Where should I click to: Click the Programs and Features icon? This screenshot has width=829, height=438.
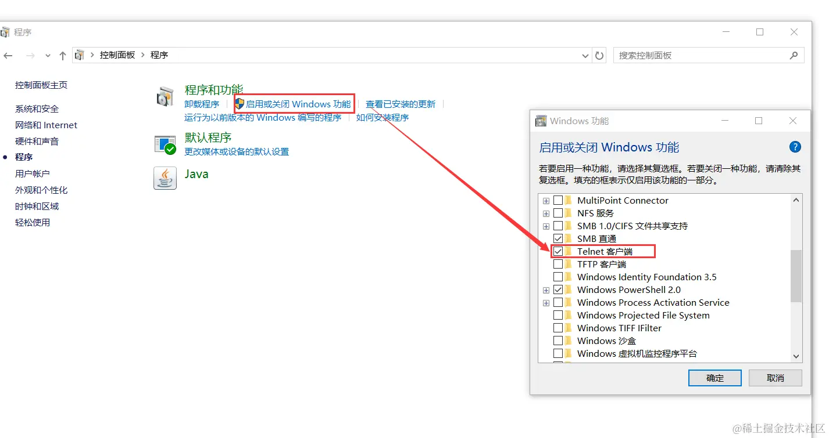[x=165, y=96]
